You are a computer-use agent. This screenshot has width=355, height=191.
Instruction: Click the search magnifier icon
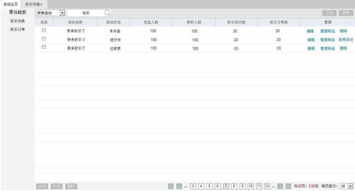pyautogui.click(x=108, y=13)
